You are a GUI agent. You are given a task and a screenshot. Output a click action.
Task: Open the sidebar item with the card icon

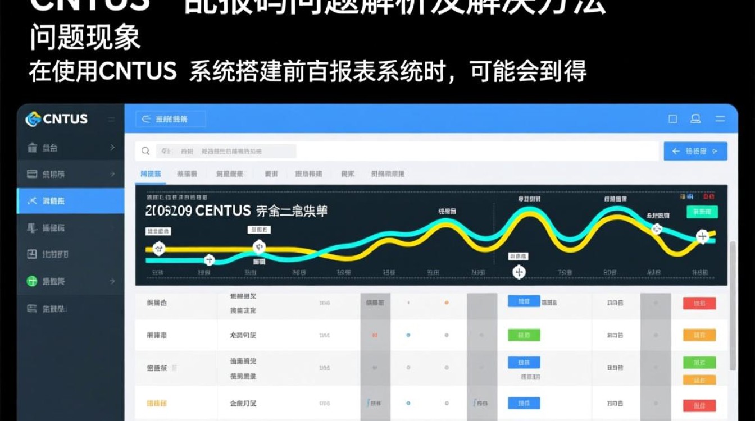click(70, 174)
